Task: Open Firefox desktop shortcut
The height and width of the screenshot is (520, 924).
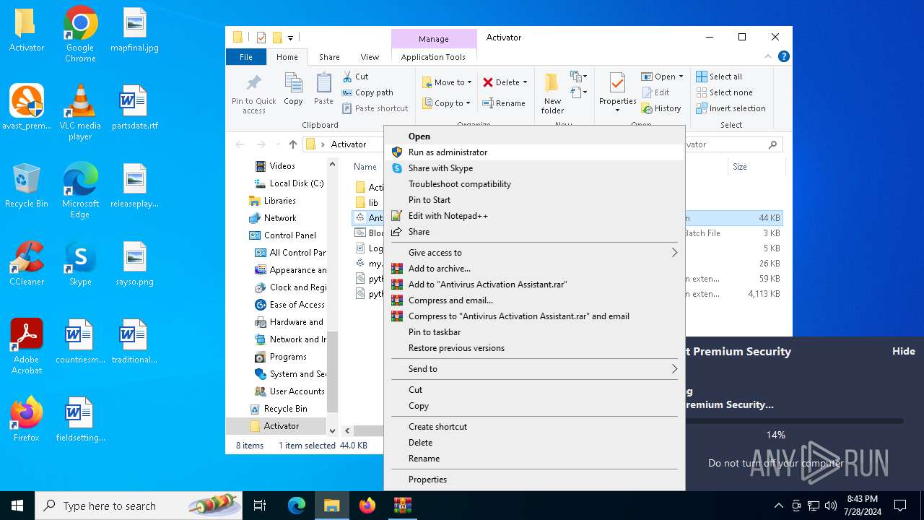Action: point(27,419)
